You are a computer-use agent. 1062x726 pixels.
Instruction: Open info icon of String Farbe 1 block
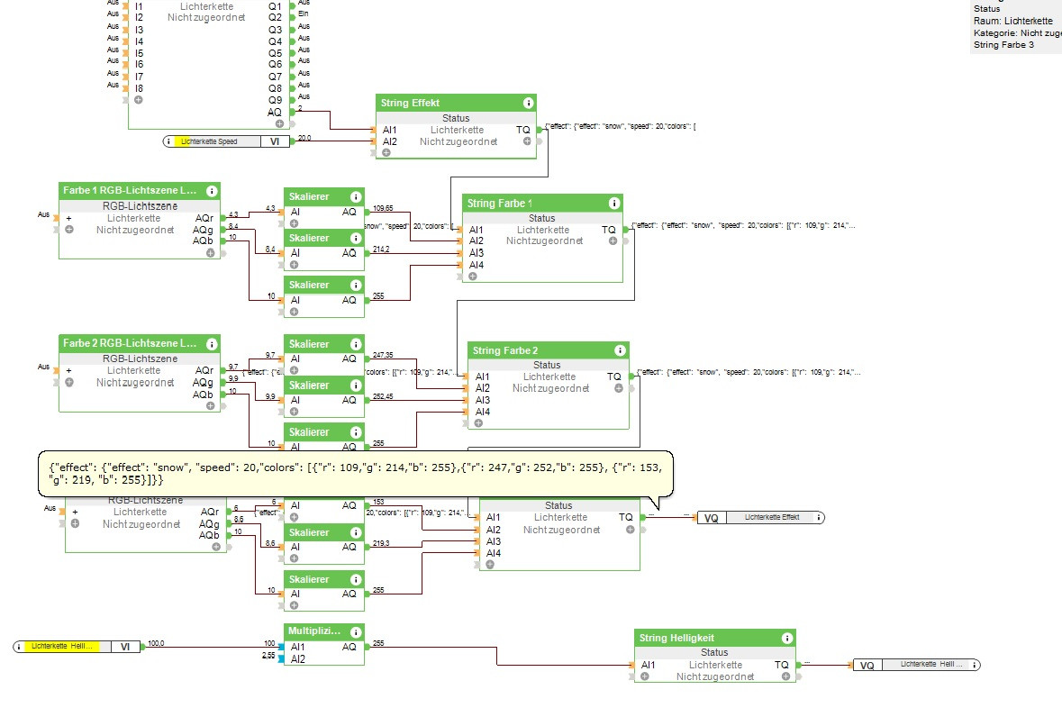click(613, 204)
